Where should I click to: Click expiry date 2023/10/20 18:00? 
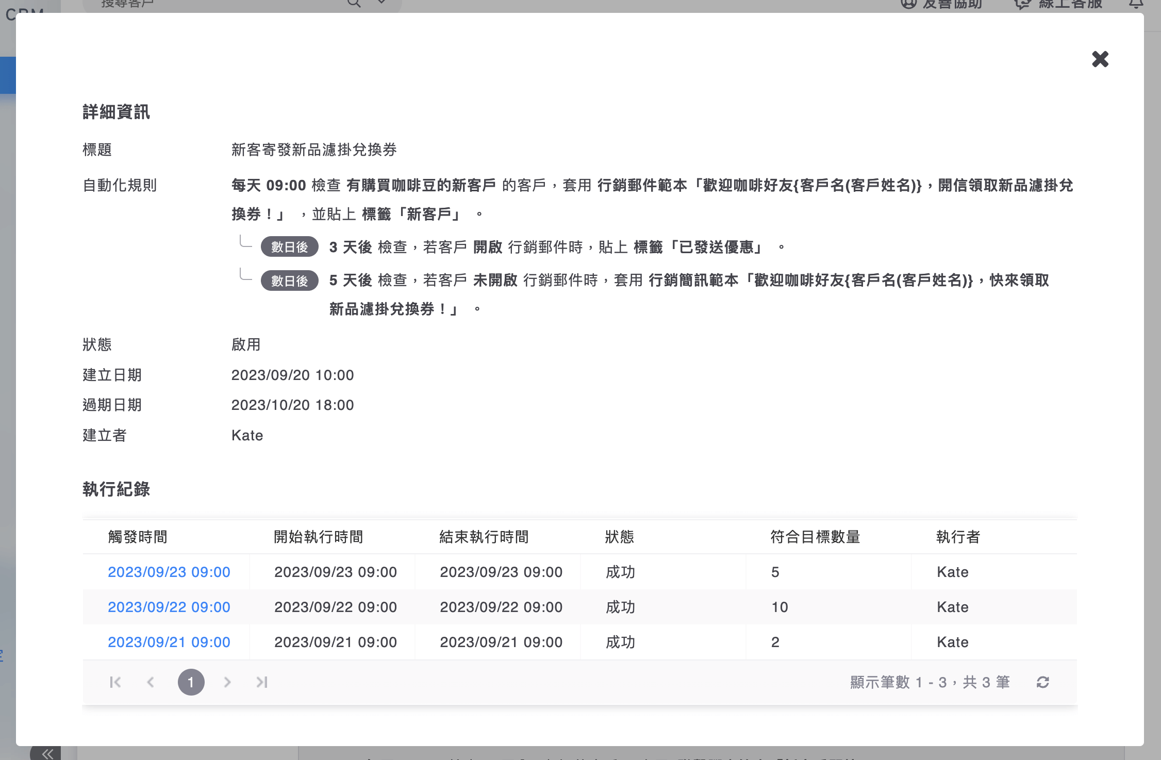(x=292, y=405)
